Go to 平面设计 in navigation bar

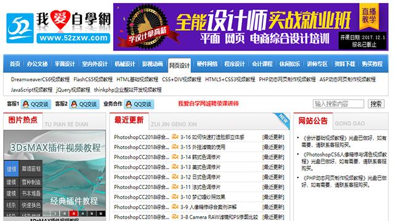coord(65,64)
